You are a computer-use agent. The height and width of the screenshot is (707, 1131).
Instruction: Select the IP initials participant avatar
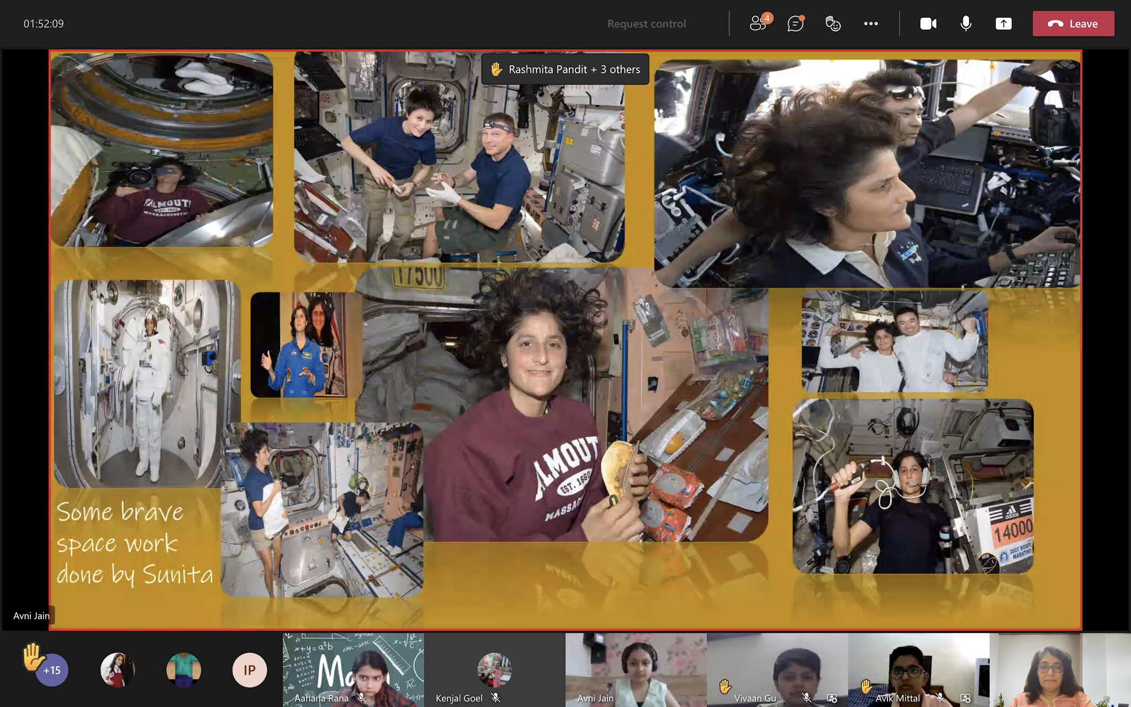tap(249, 670)
